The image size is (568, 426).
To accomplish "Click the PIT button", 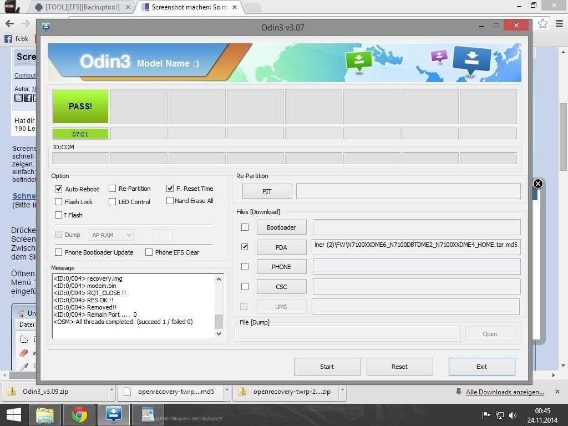I will point(267,191).
